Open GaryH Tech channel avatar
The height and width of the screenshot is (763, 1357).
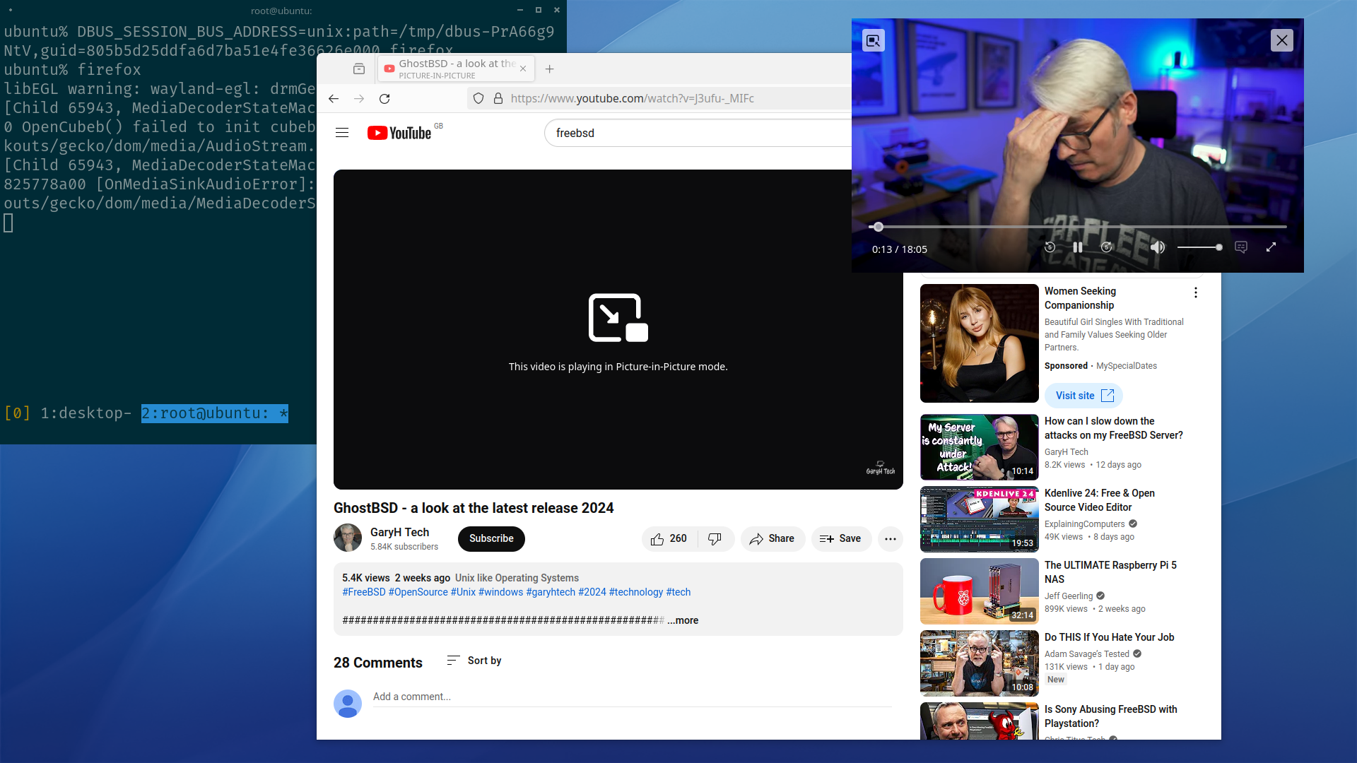pyautogui.click(x=348, y=538)
